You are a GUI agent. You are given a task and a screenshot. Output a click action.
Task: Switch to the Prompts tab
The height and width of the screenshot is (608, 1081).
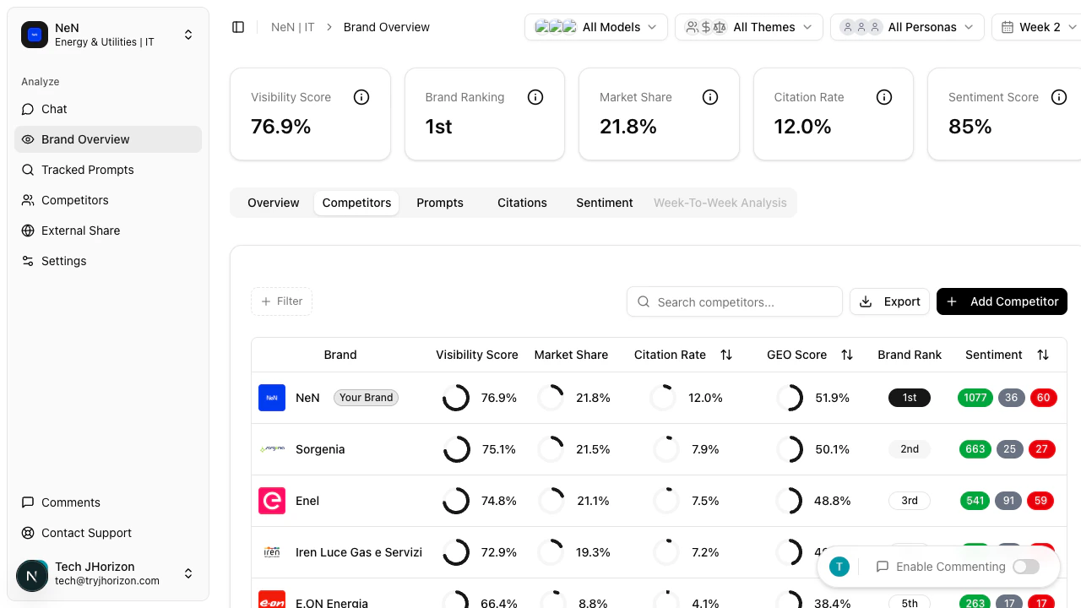tap(440, 203)
